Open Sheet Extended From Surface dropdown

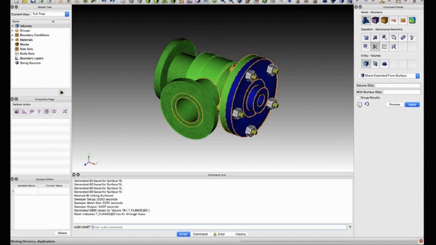[x=389, y=76]
